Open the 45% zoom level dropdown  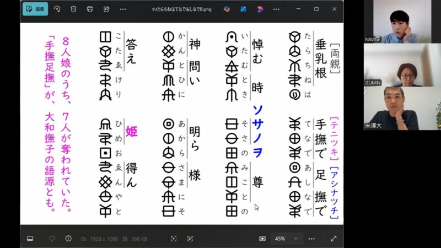[287, 239]
